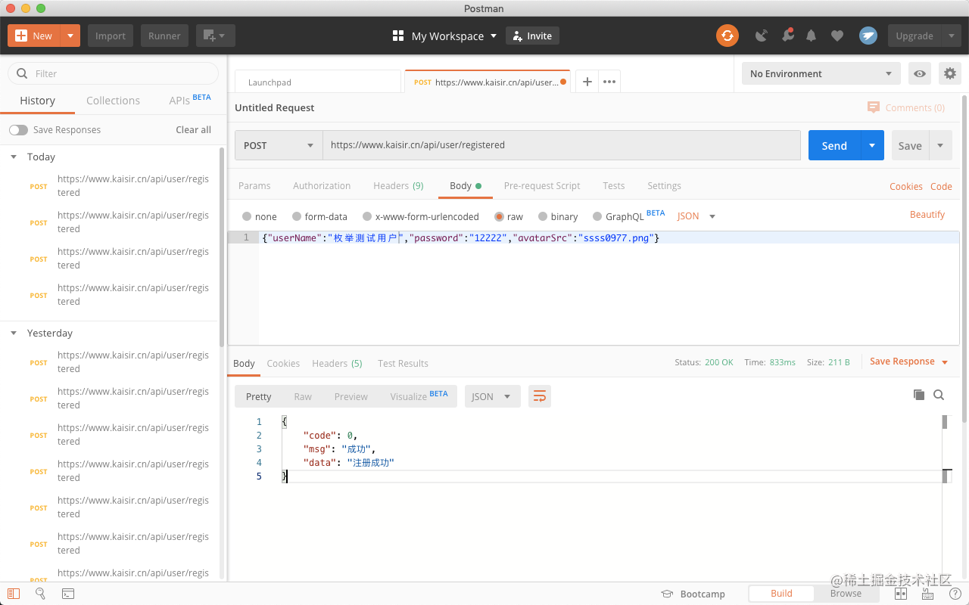Open the Authorization request tab
Viewport: 969px width, 605px height.
pyautogui.click(x=322, y=185)
